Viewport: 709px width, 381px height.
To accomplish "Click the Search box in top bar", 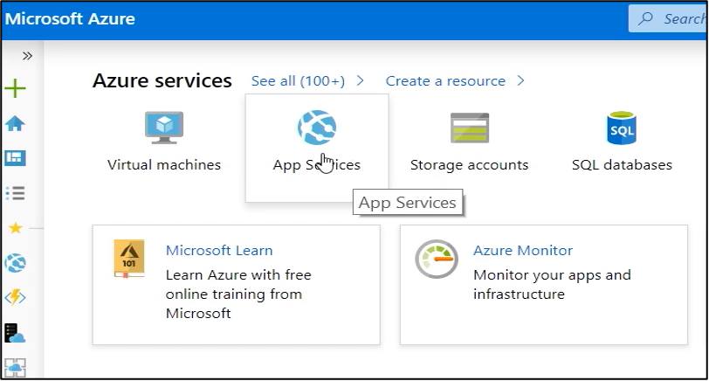I will [x=672, y=18].
